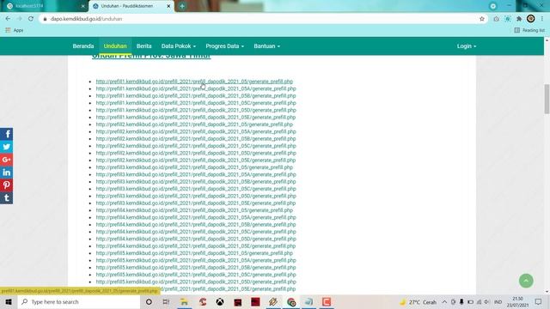Open prefill1 dapodik_2021_05 generate link
Image resolution: width=550 pixels, height=309 pixels.
194,82
